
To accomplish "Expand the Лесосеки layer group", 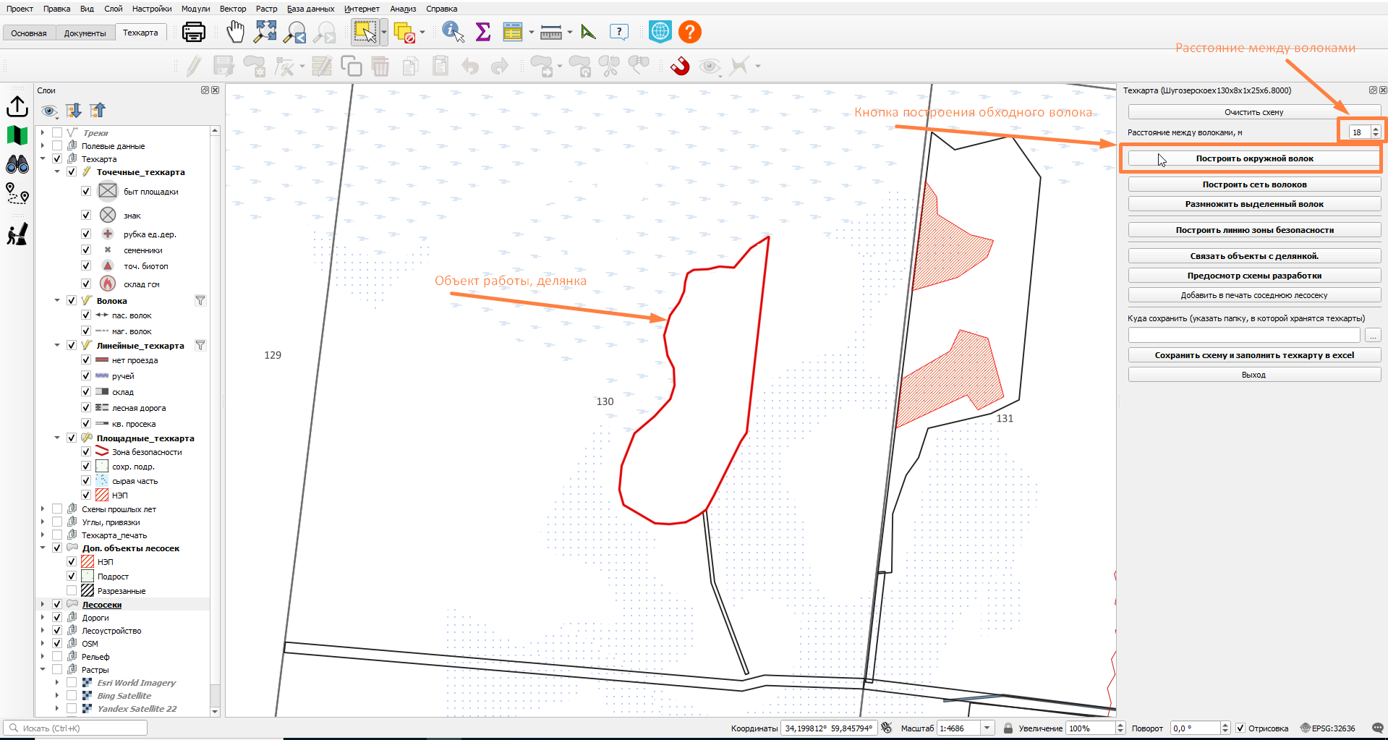I will [x=43, y=604].
